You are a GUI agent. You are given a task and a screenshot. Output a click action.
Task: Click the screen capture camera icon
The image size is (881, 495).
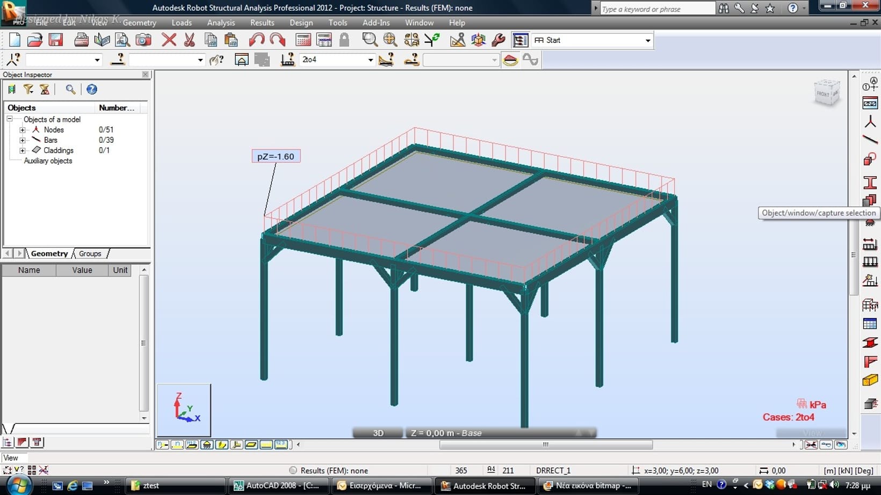click(143, 40)
